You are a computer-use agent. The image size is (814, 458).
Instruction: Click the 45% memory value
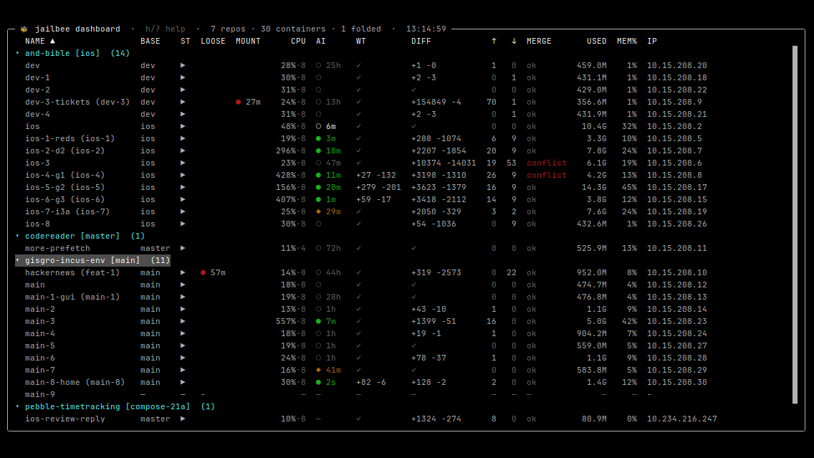[x=630, y=188]
